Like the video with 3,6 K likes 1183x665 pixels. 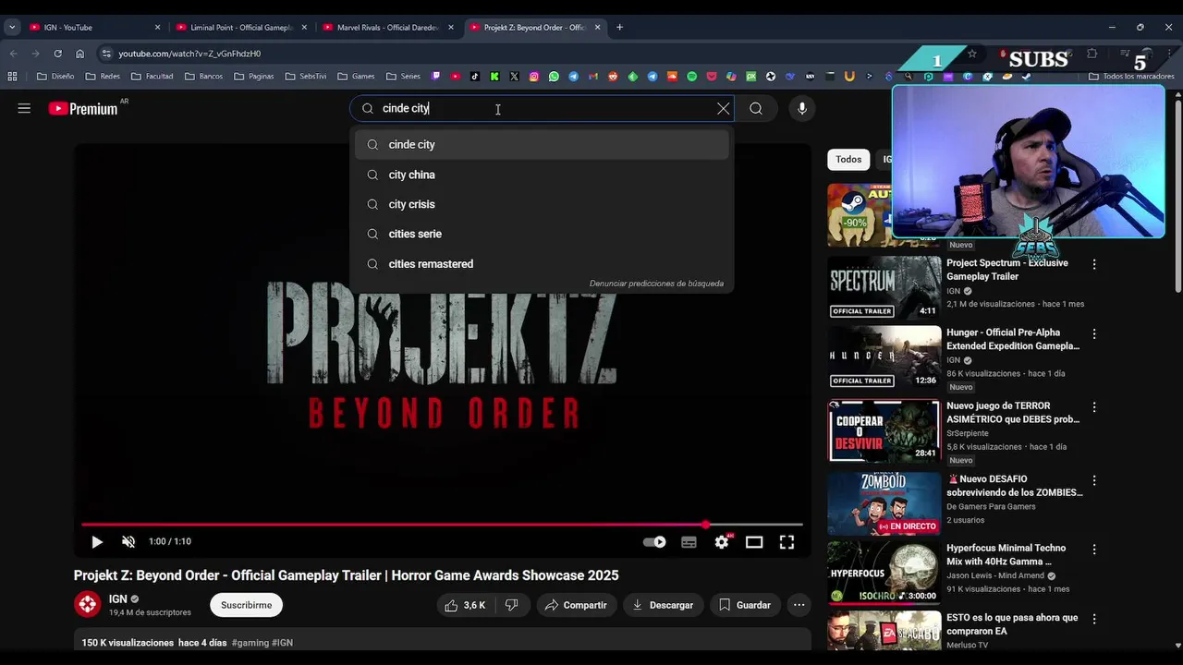tap(465, 605)
